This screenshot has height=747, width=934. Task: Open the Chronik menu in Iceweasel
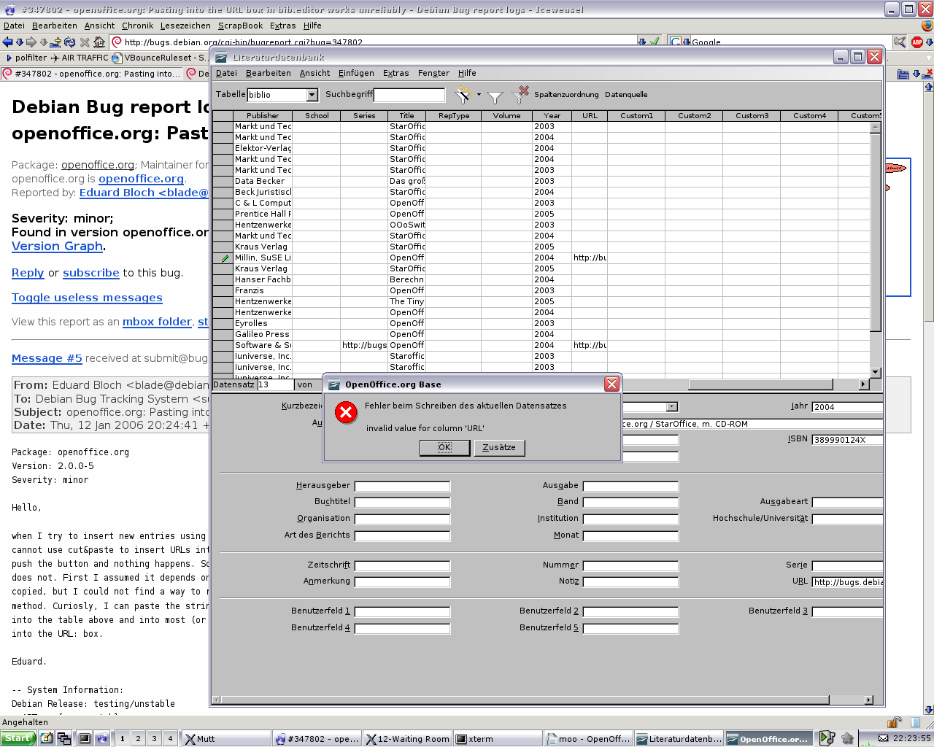[137, 26]
